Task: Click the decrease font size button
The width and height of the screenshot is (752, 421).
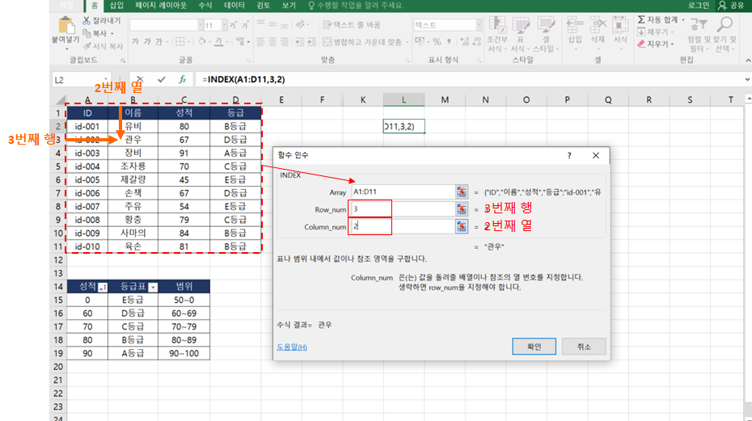Action: pos(245,25)
